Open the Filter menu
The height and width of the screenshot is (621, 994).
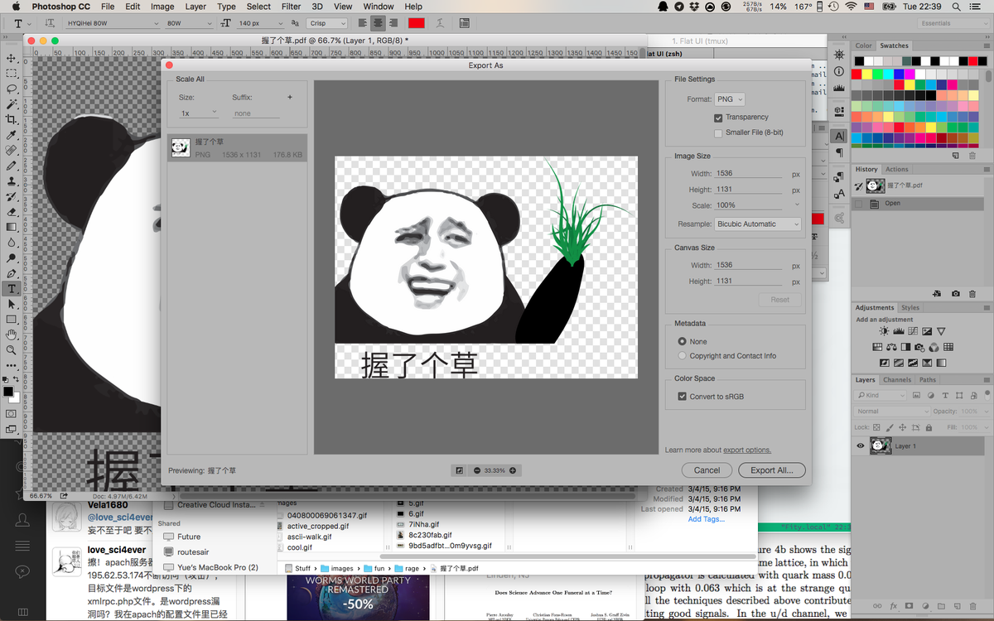tap(291, 7)
